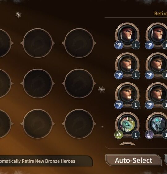Click the partially visible button beside Auto-Select
The height and width of the screenshot is (174, 167).
pyautogui.click(x=165, y=160)
